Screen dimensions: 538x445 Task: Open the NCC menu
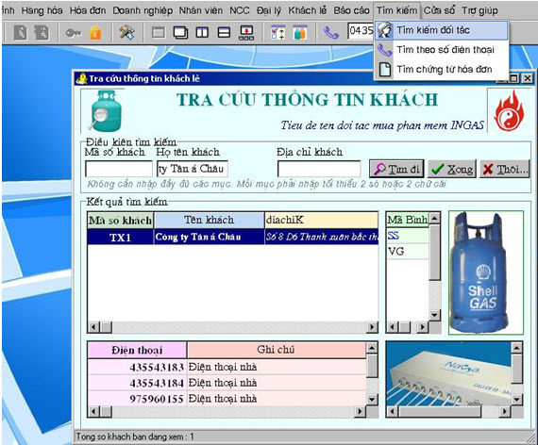click(239, 10)
